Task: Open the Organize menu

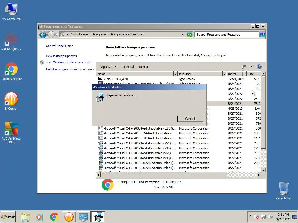Action: pos(108,67)
